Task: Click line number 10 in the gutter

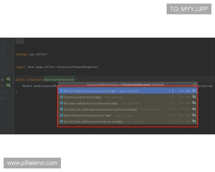Action: (2, 80)
